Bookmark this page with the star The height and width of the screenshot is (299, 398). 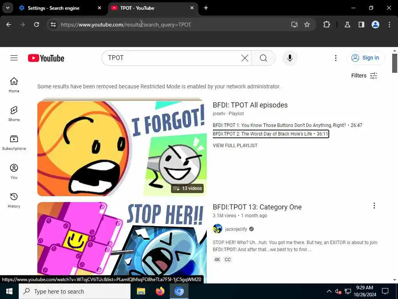pos(307,25)
